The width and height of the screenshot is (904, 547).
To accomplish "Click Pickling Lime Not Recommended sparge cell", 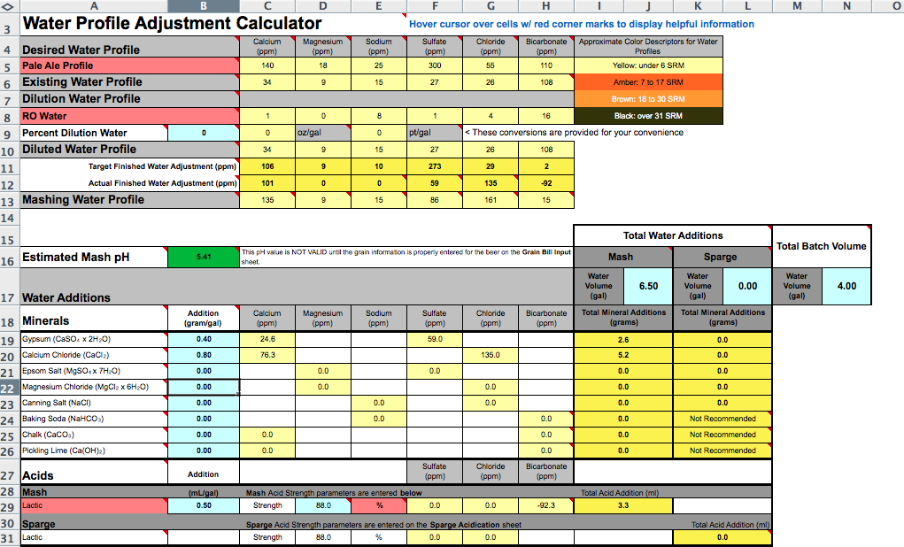I will click(722, 451).
